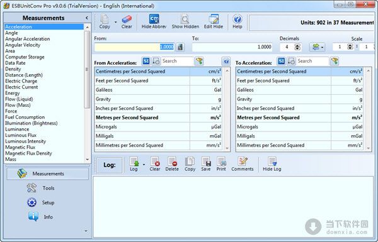Open Help from the toolbar
This screenshot has height=242, width=378.
238,21
